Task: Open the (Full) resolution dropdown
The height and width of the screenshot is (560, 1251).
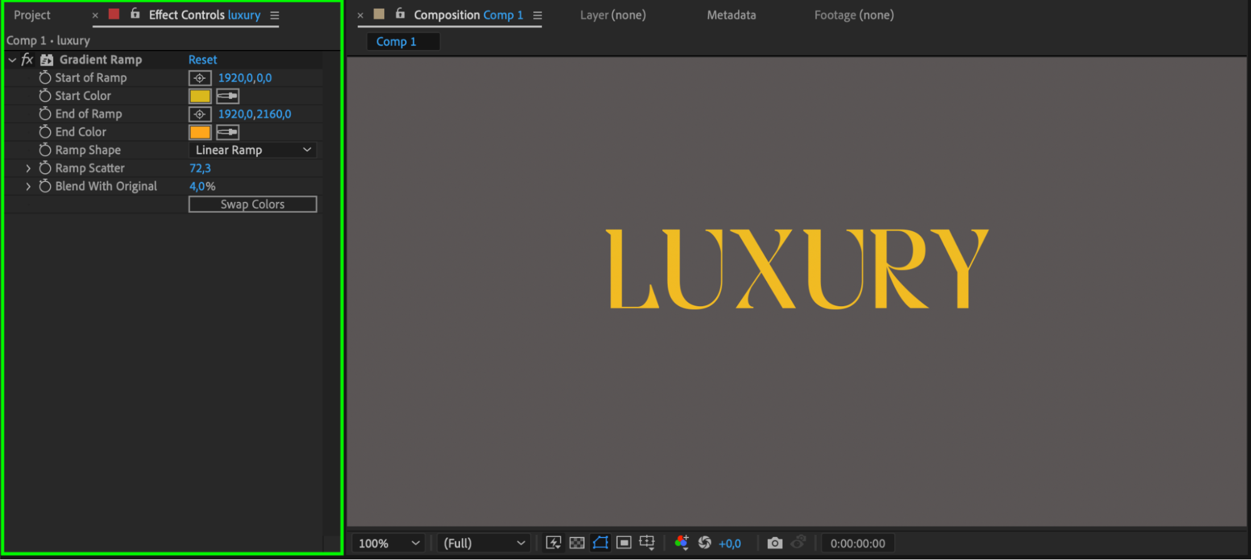Action: point(484,543)
